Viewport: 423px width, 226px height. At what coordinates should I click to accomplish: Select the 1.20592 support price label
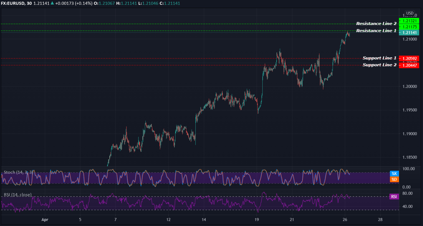pyautogui.click(x=409, y=59)
